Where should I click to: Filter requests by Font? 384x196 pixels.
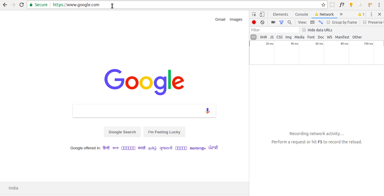click(311, 37)
